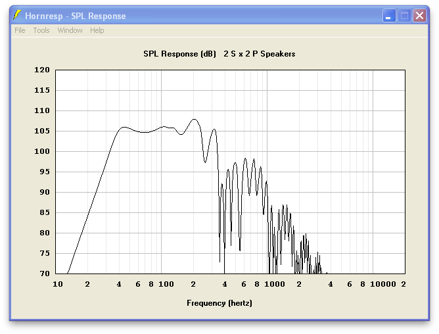Click the 10000 hertz frequency label

coord(383,284)
